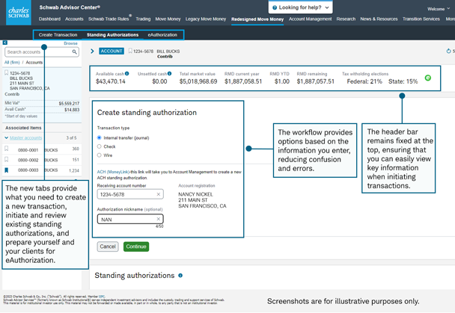This screenshot has width=455, height=313.
Task: Click question mark icon in Looking for help
Action: (275, 7)
